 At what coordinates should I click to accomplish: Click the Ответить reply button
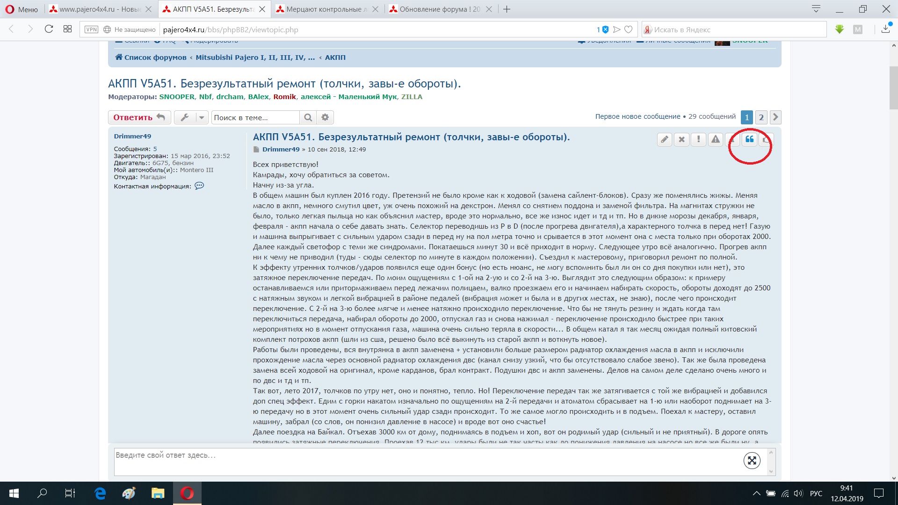pos(139,117)
